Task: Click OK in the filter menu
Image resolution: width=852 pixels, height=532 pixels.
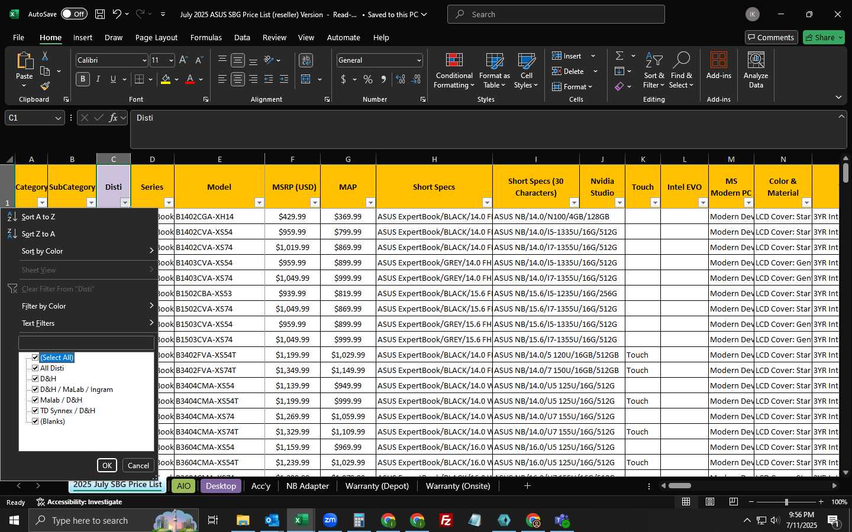Action: click(x=107, y=465)
